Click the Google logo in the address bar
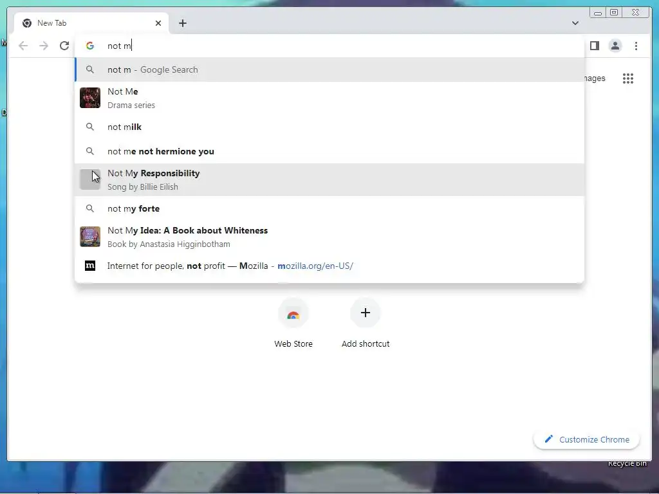The width and height of the screenshot is (659, 494). 90,46
